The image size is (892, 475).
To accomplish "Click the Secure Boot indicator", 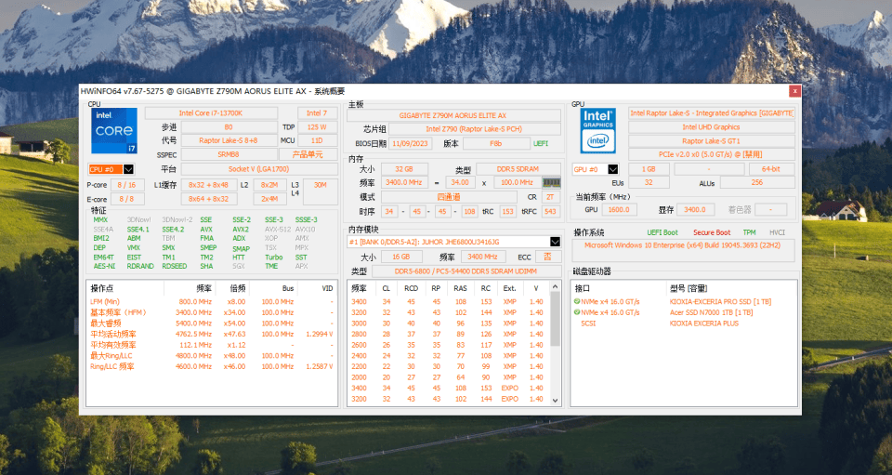I will tap(712, 232).
